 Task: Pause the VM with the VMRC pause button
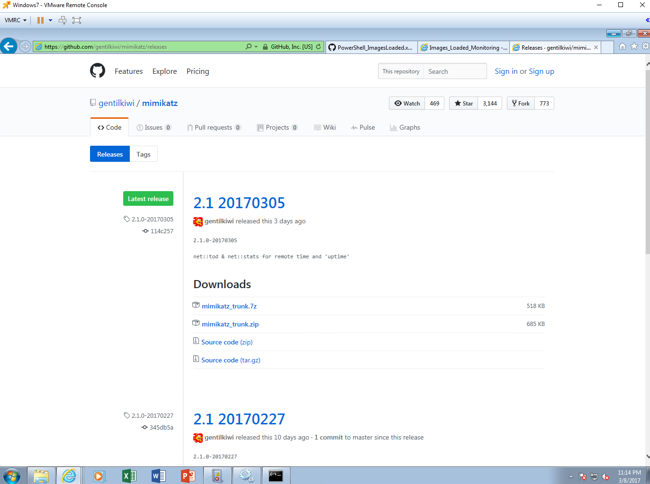point(40,20)
